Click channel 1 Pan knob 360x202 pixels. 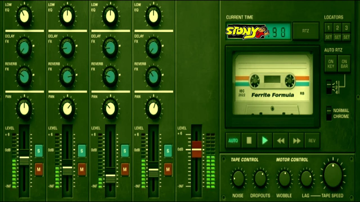tap(24, 109)
